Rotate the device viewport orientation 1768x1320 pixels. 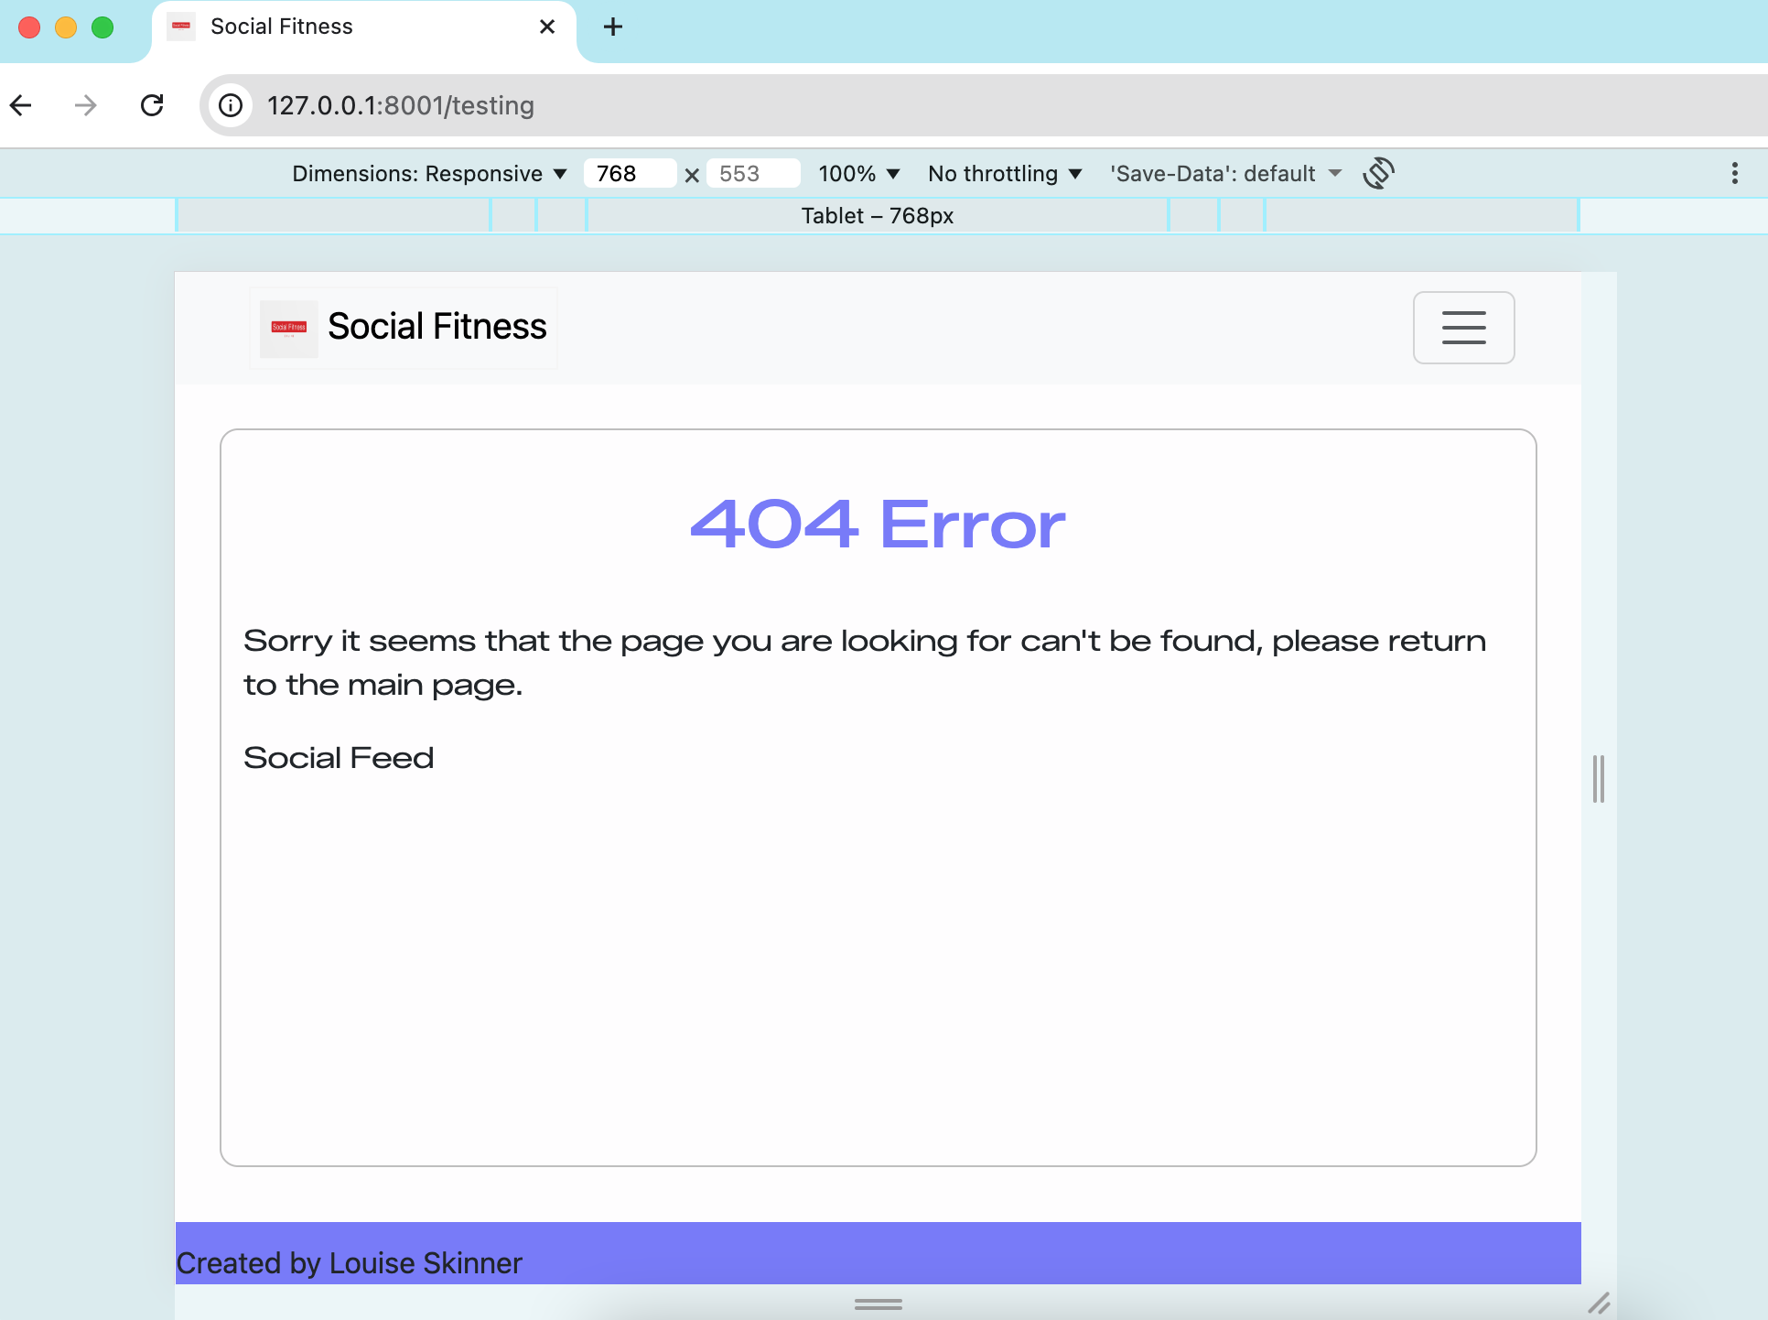point(1379,173)
